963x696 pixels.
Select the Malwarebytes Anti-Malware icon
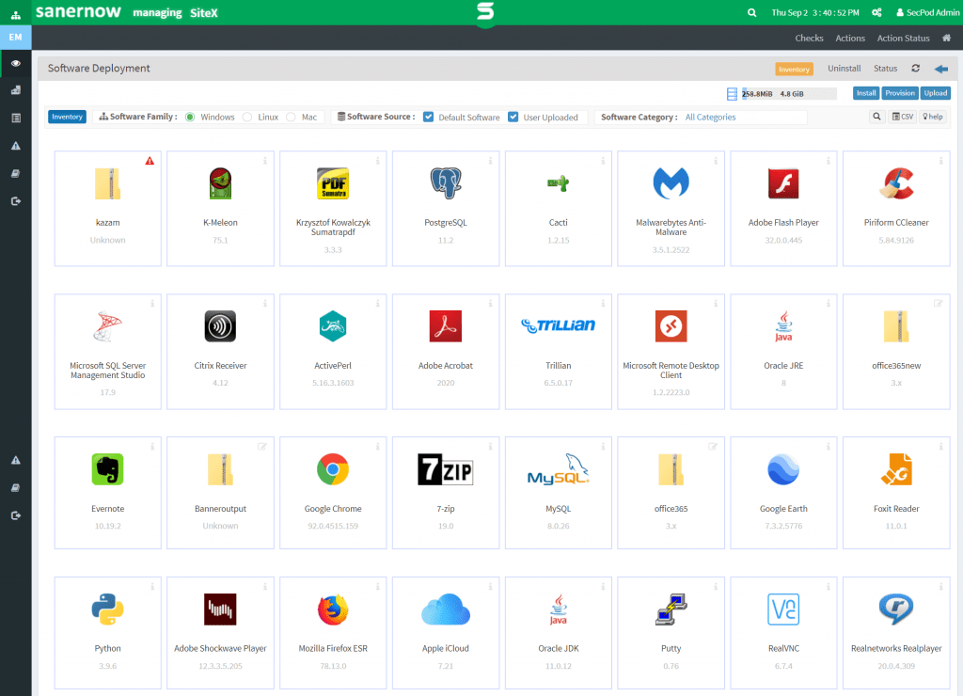pyautogui.click(x=671, y=183)
